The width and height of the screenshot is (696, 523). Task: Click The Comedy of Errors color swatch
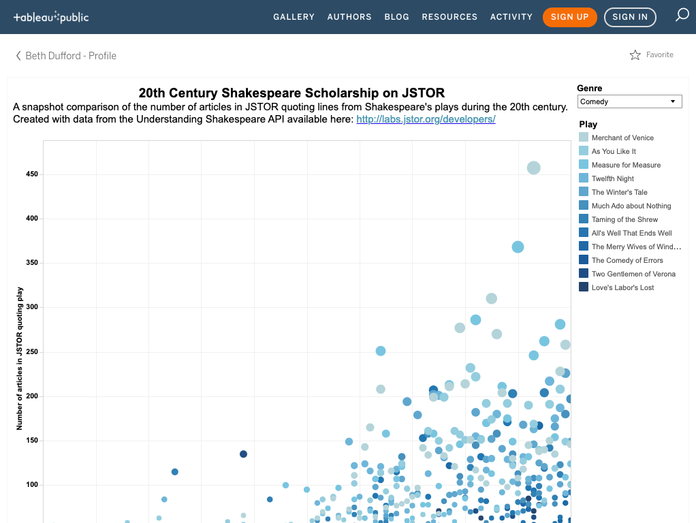coord(584,259)
